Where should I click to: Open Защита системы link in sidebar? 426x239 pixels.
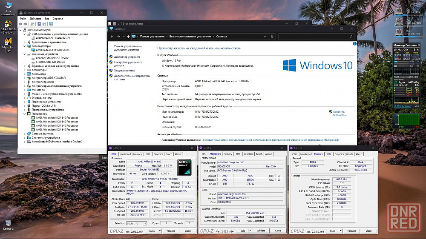coord(124,71)
